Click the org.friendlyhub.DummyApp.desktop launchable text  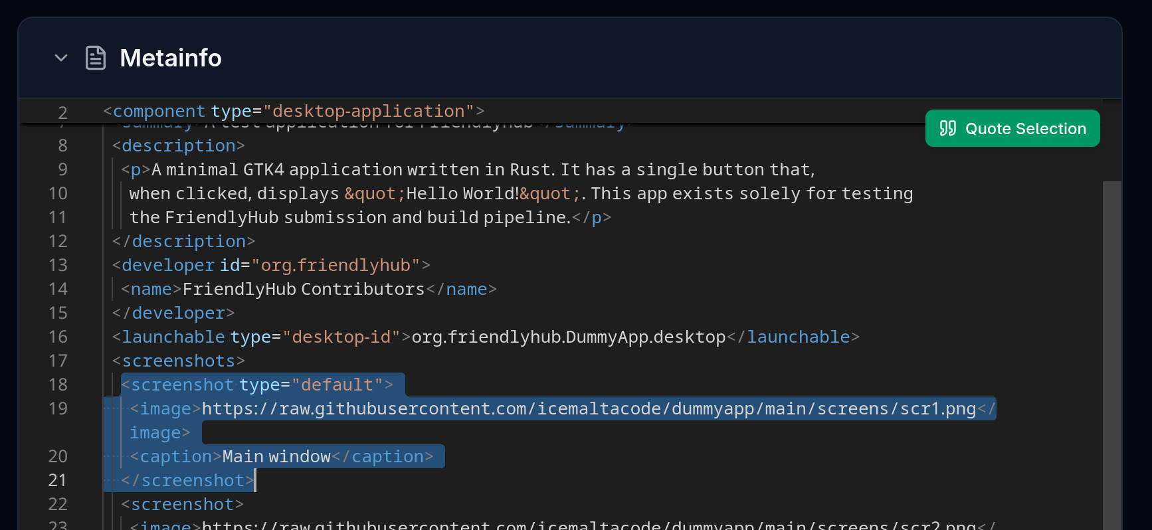(568, 337)
